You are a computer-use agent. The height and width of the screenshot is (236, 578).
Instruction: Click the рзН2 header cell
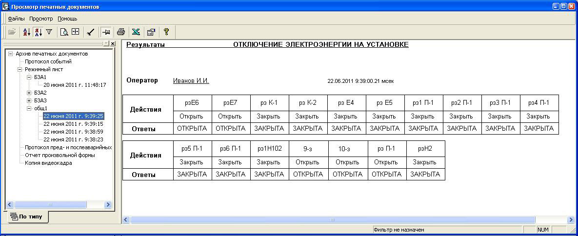click(x=425, y=149)
